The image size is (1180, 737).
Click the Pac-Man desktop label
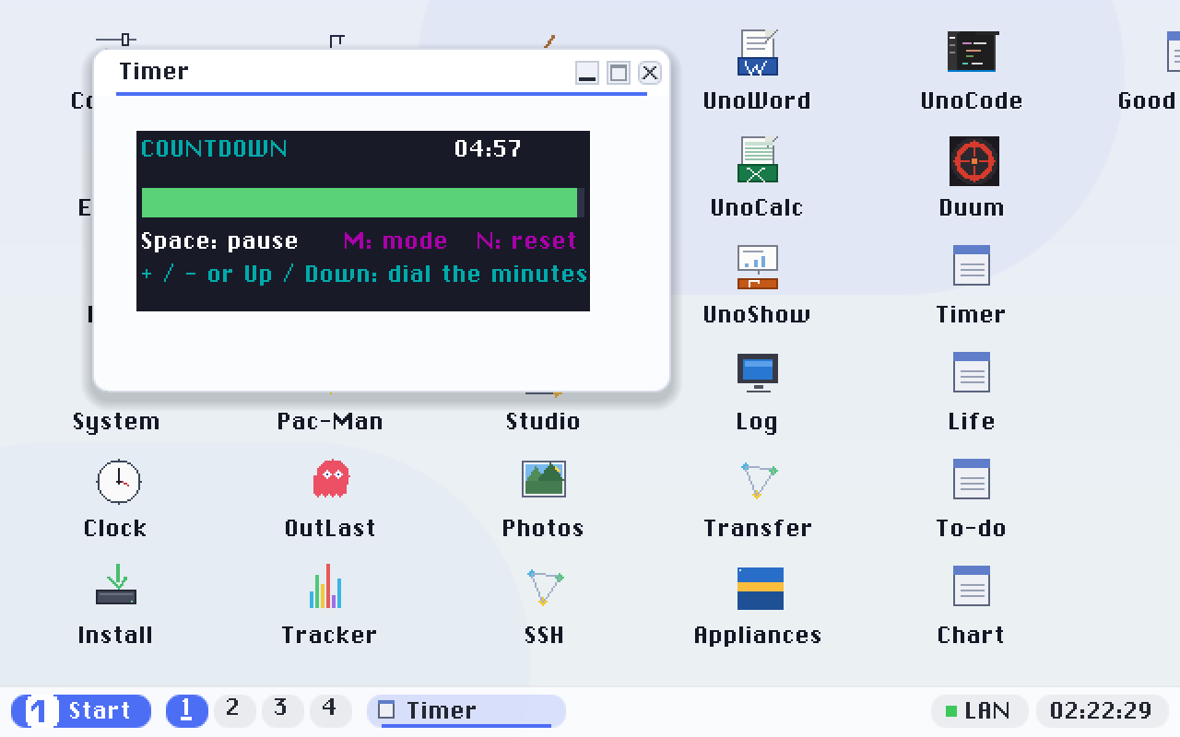click(330, 422)
